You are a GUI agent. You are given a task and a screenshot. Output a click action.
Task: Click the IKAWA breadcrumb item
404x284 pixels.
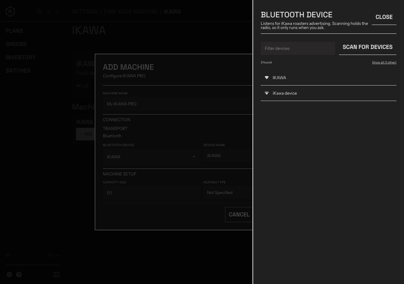tap(172, 12)
